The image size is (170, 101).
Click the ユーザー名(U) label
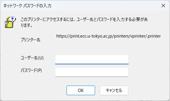tap(32, 58)
